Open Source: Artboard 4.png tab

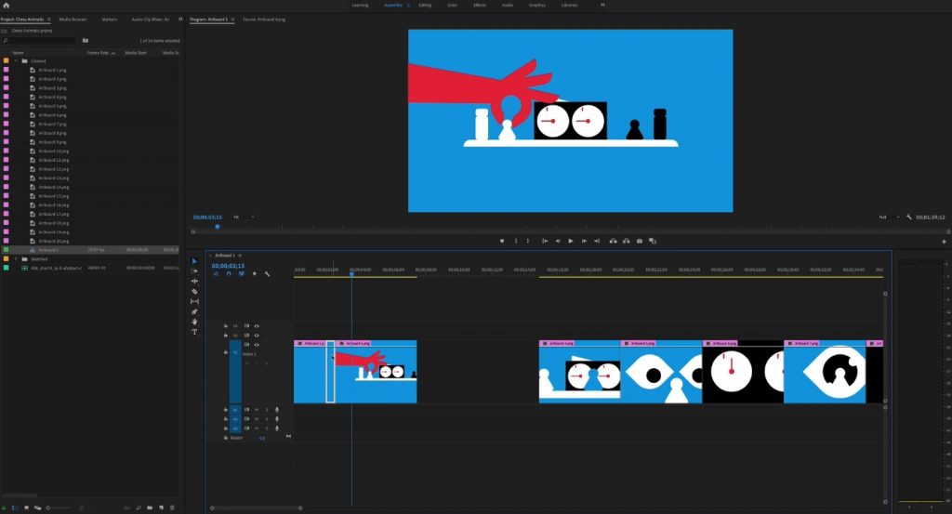pyautogui.click(x=264, y=20)
